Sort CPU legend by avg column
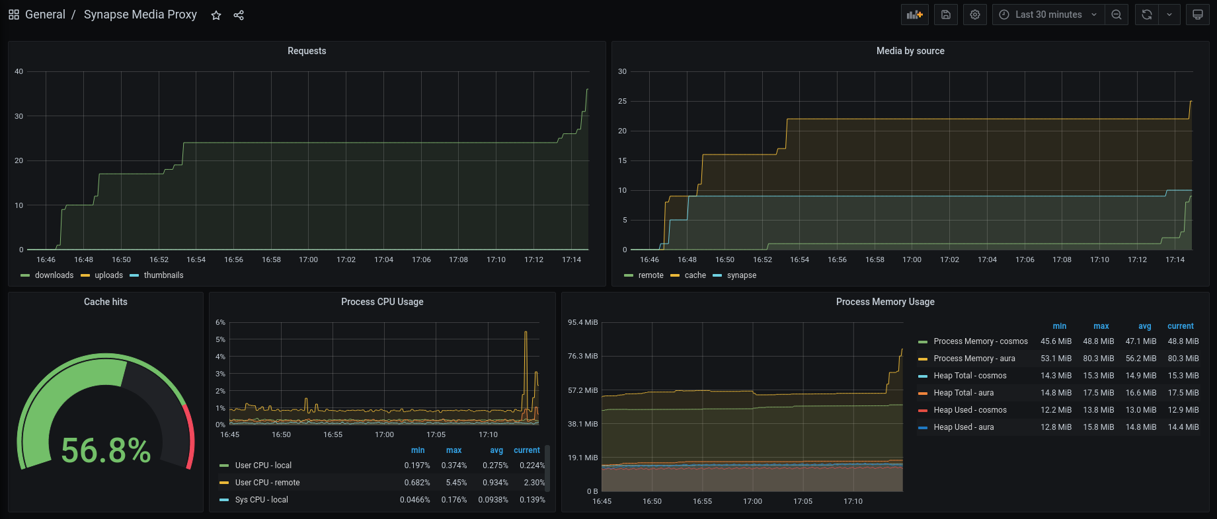Screen dimensions: 1217x519 [x=496, y=450]
